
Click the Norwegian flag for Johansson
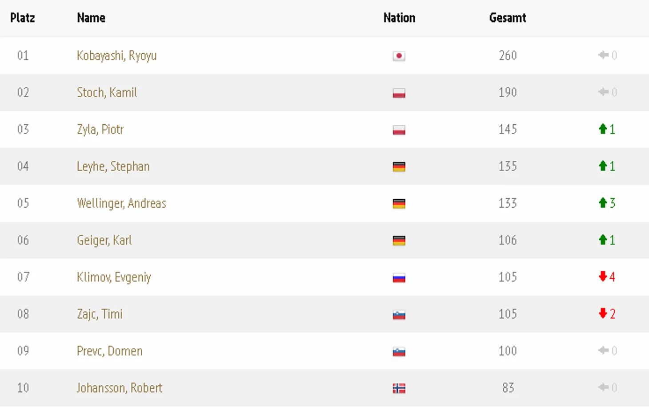[x=399, y=389]
